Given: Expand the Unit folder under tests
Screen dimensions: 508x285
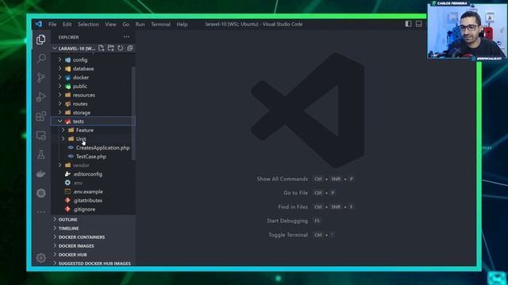Looking at the screenshot, I should pyautogui.click(x=94, y=139).
